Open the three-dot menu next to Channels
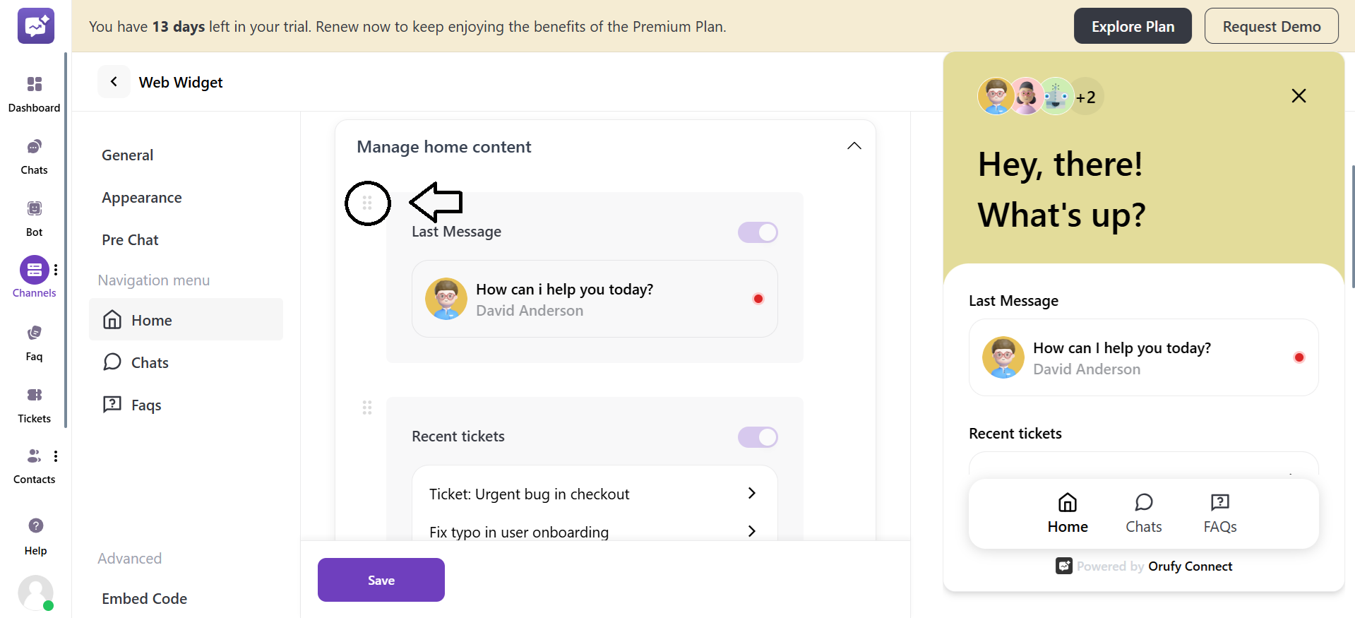Viewport: 1355px width, 618px height. click(56, 269)
